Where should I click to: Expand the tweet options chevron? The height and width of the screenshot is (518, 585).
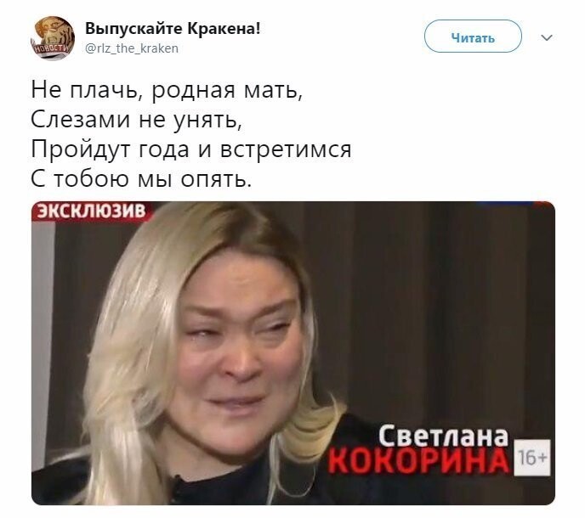[546, 37]
